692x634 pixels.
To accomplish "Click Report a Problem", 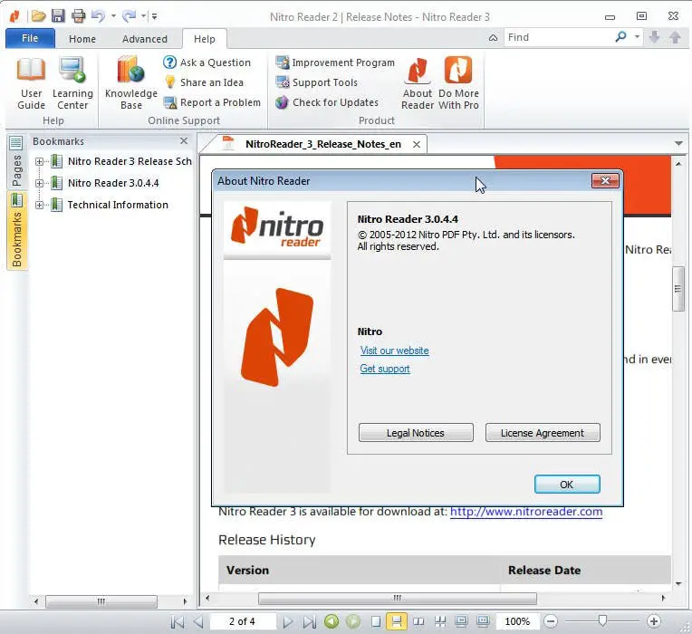I will click(212, 102).
